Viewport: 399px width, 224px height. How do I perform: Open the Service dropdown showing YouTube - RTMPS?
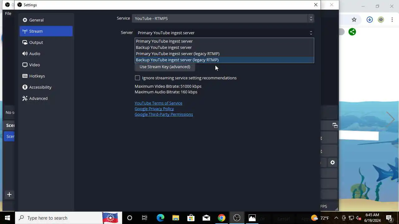pyautogui.click(x=223, y=18)
